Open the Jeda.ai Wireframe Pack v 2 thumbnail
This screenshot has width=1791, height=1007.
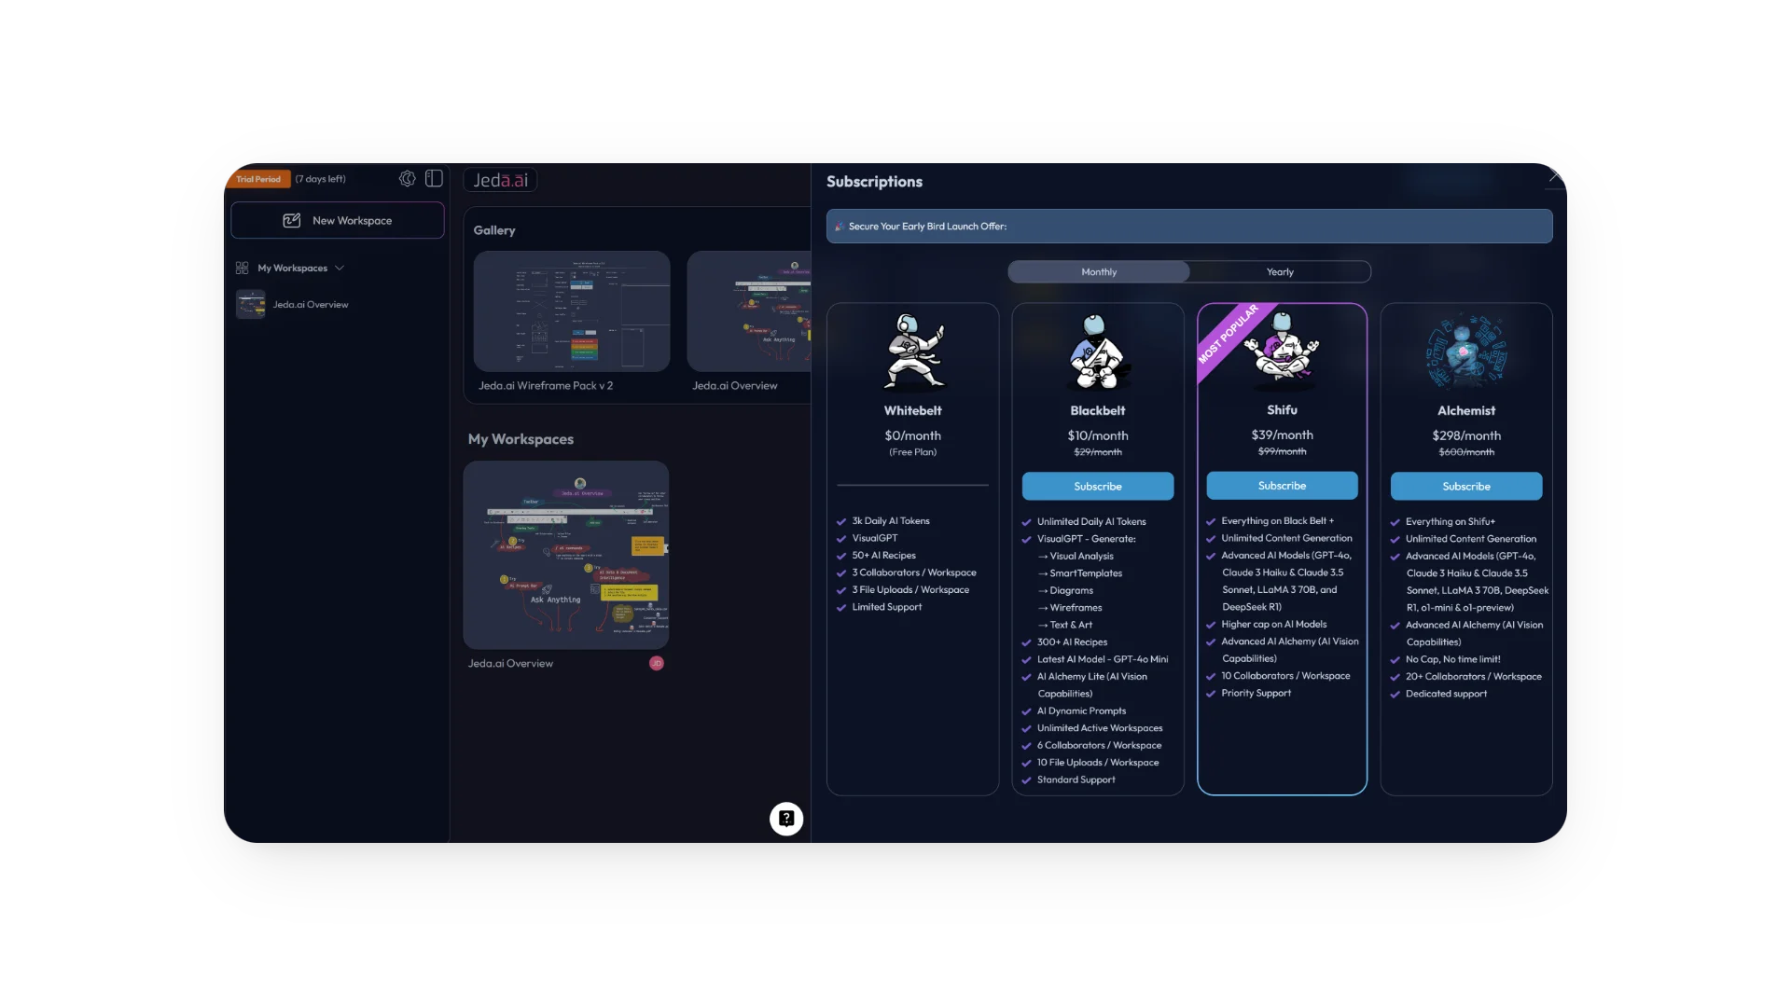click(x=571, y=310)
